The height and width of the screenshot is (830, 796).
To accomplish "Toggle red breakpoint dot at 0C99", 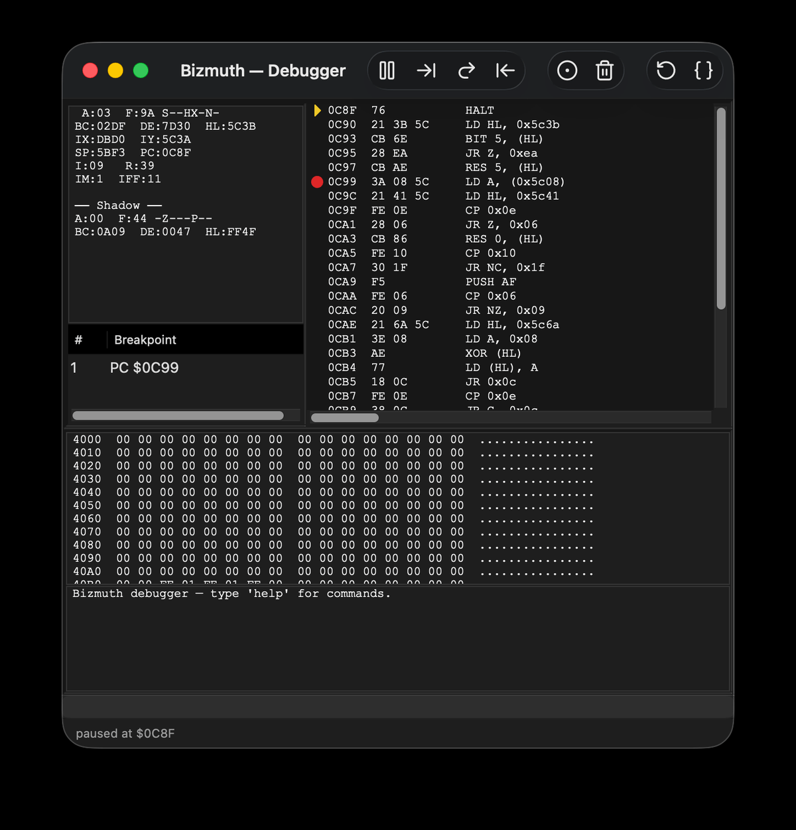I will click(x=317, y=182).
